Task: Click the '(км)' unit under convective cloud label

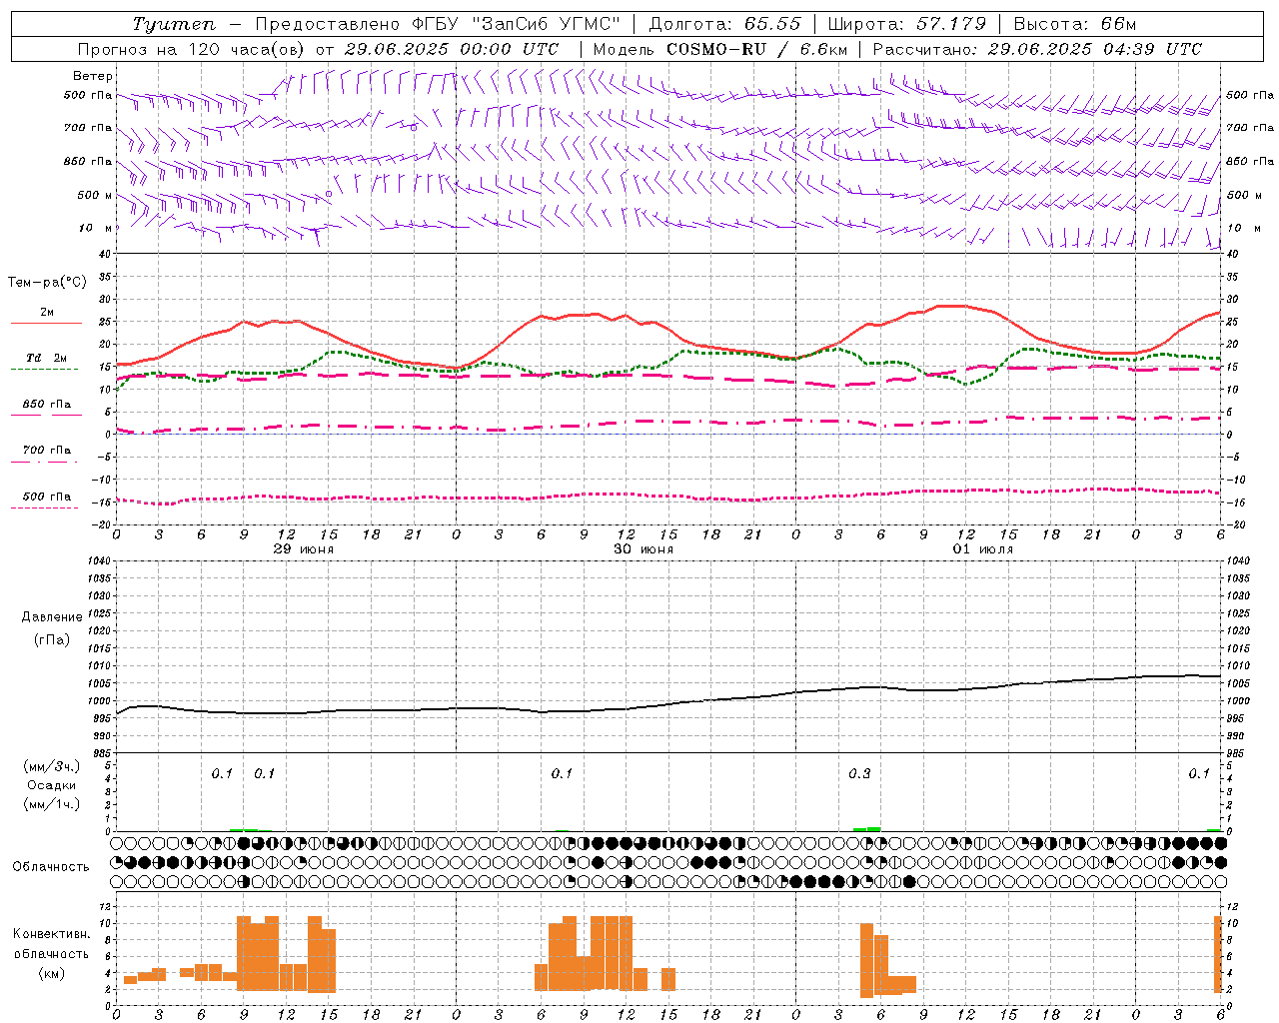Action: pos(52,973)
